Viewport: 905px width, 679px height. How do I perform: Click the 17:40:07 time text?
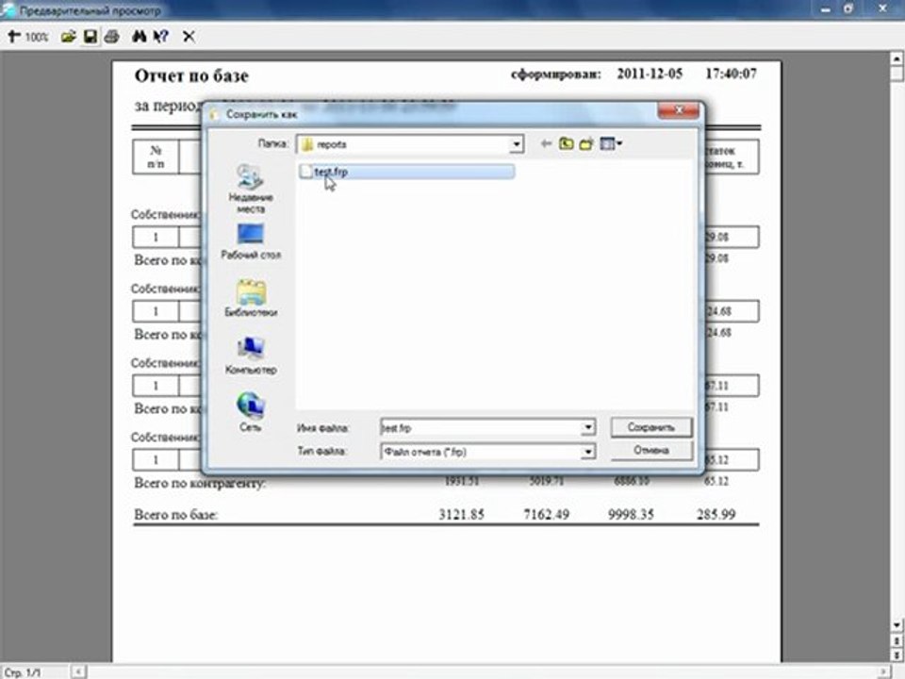(x=730, y=74)
